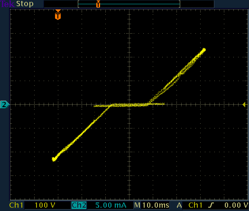Click the A trigger label
The width and height of the screenshot is (249, 211).
179,205
